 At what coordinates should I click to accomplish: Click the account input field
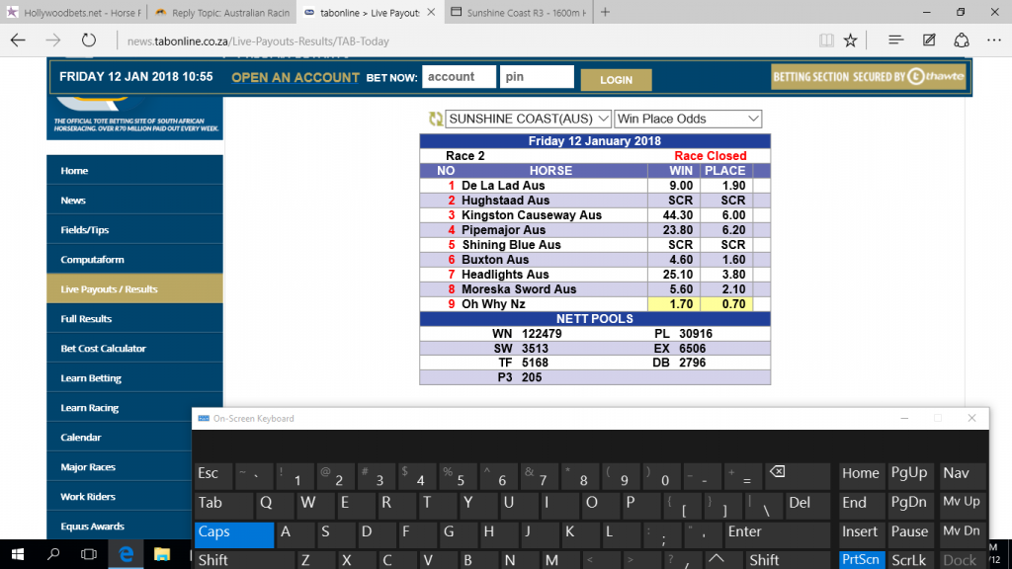459,77
